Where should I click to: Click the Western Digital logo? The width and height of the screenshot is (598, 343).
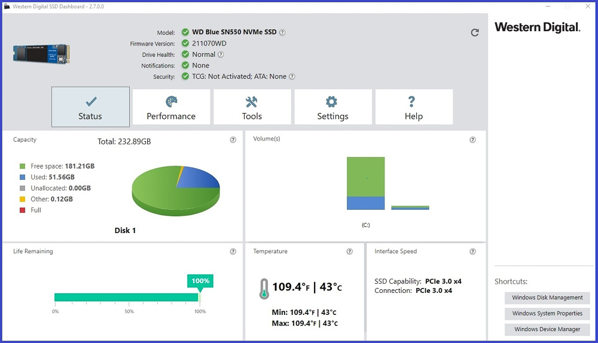[538, 27]
